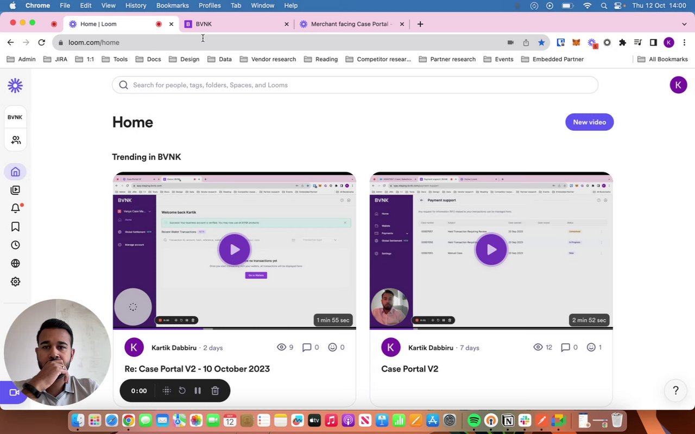Open the Loom account avatar K menu

pos(678,85)
